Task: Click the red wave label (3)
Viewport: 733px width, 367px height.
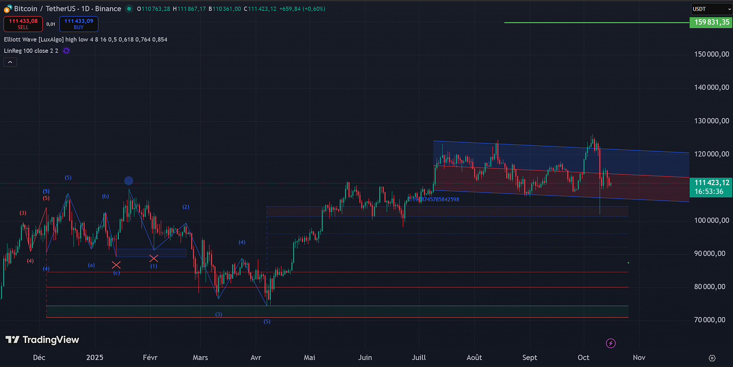Action: pyautogui.click(x=23, y=213)
